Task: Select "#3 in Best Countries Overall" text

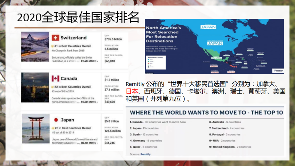Action: coord(73,128)
